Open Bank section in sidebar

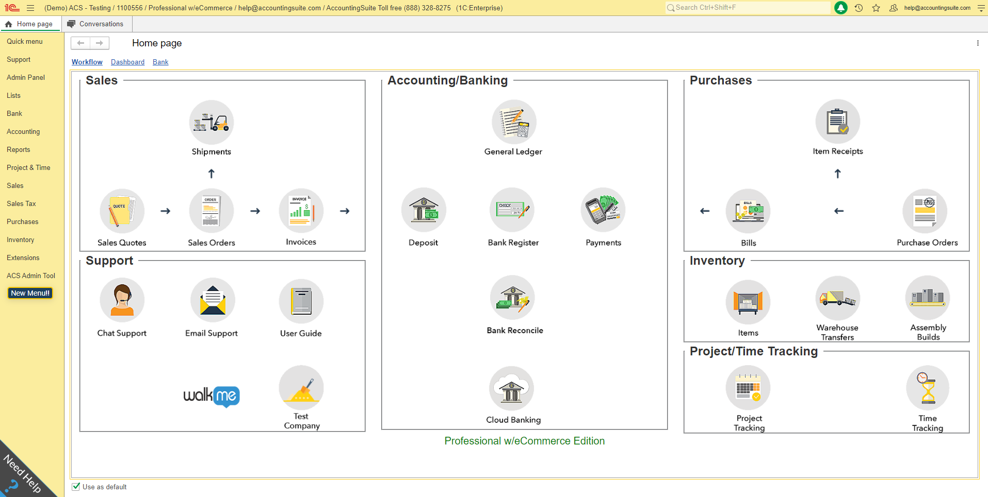[x=14, y=113]
